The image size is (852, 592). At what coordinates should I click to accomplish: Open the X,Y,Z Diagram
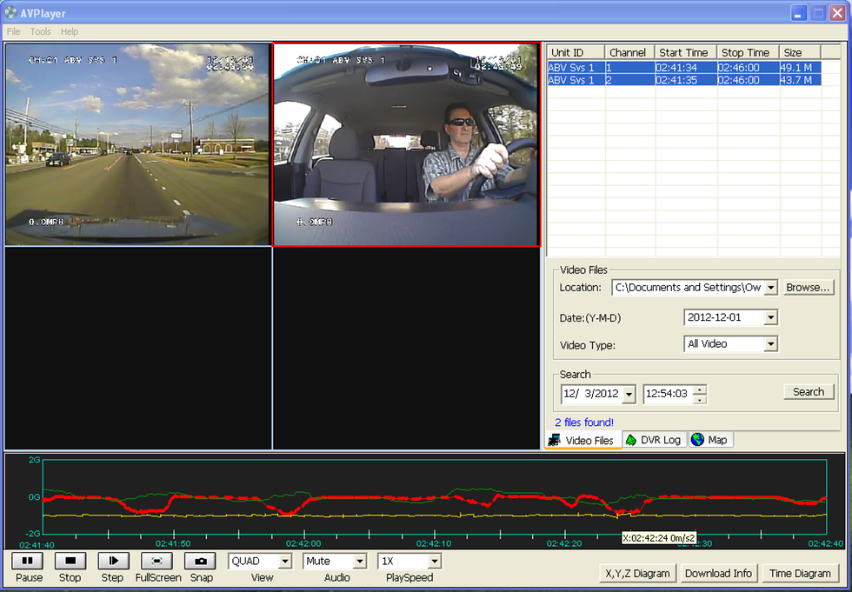coord(637,573)
